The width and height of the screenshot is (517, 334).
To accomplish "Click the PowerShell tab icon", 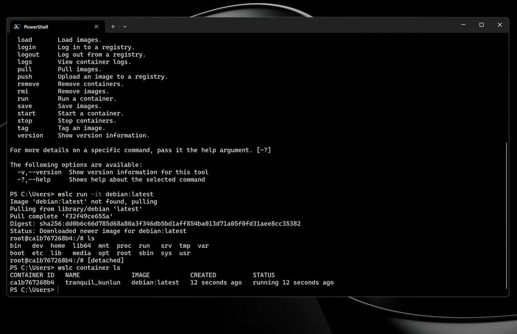I will click(17, 26).
